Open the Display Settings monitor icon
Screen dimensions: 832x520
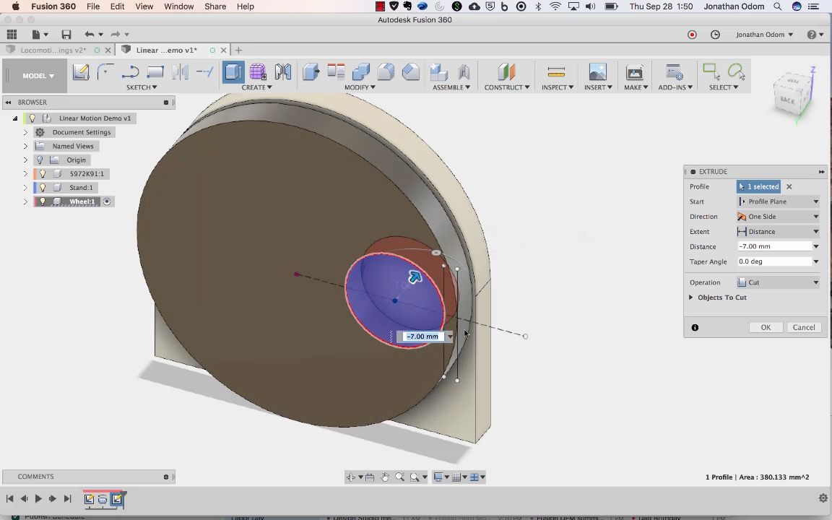438,477
